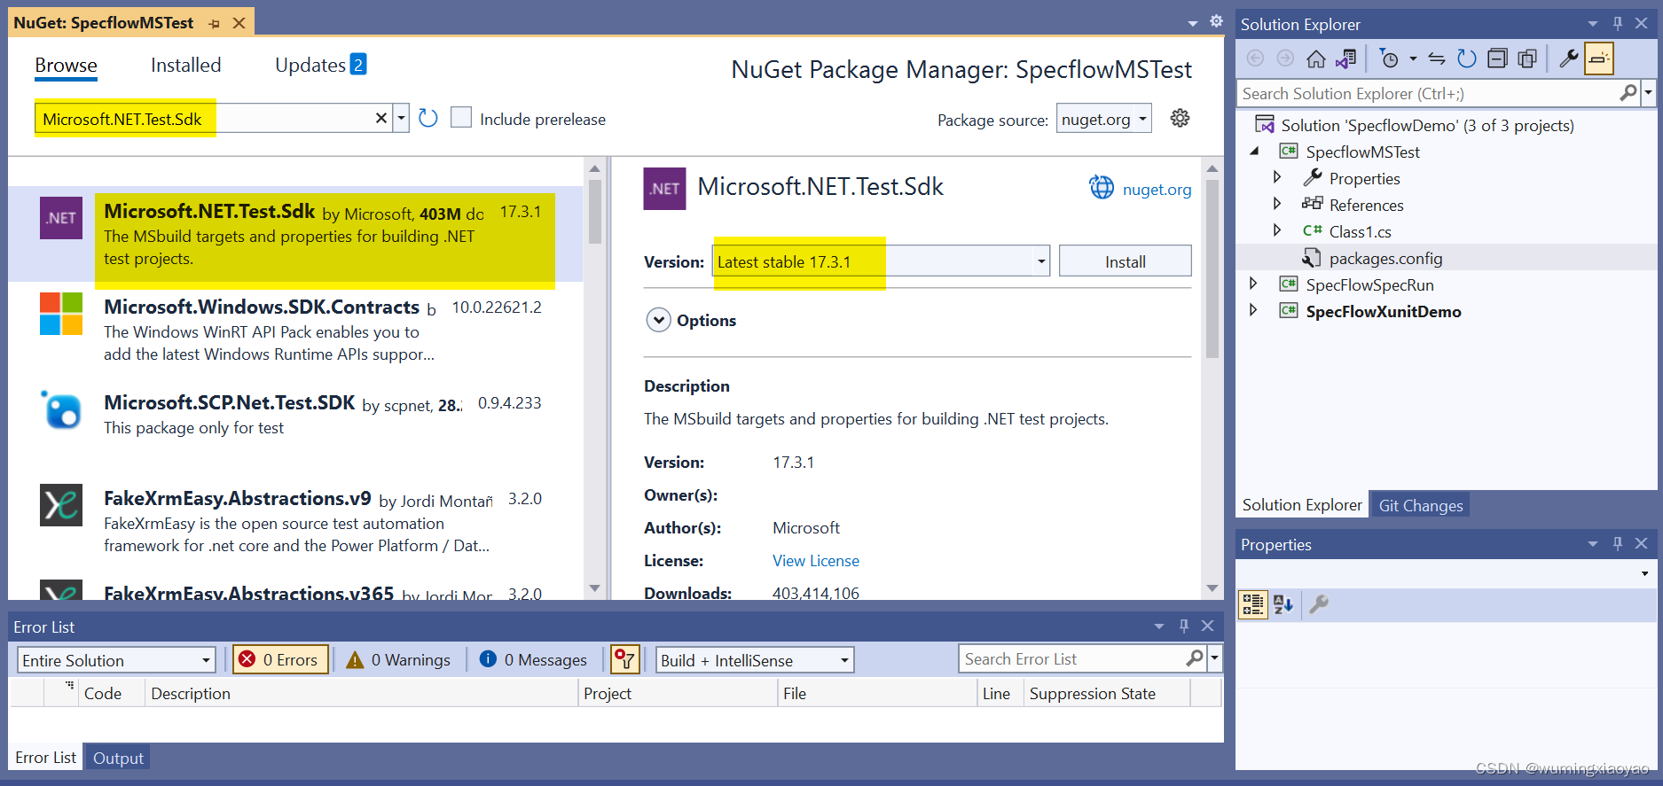Click Sync with Active Document icon
This screenshot has width=1663, height=786.
1437,58
